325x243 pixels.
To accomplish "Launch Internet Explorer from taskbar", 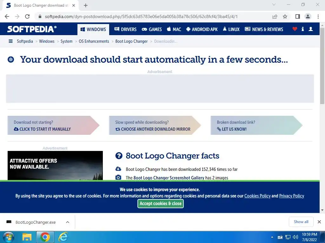I will [63, 237].
